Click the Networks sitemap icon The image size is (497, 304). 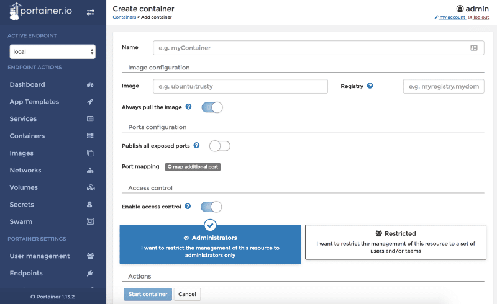(90, 171)
